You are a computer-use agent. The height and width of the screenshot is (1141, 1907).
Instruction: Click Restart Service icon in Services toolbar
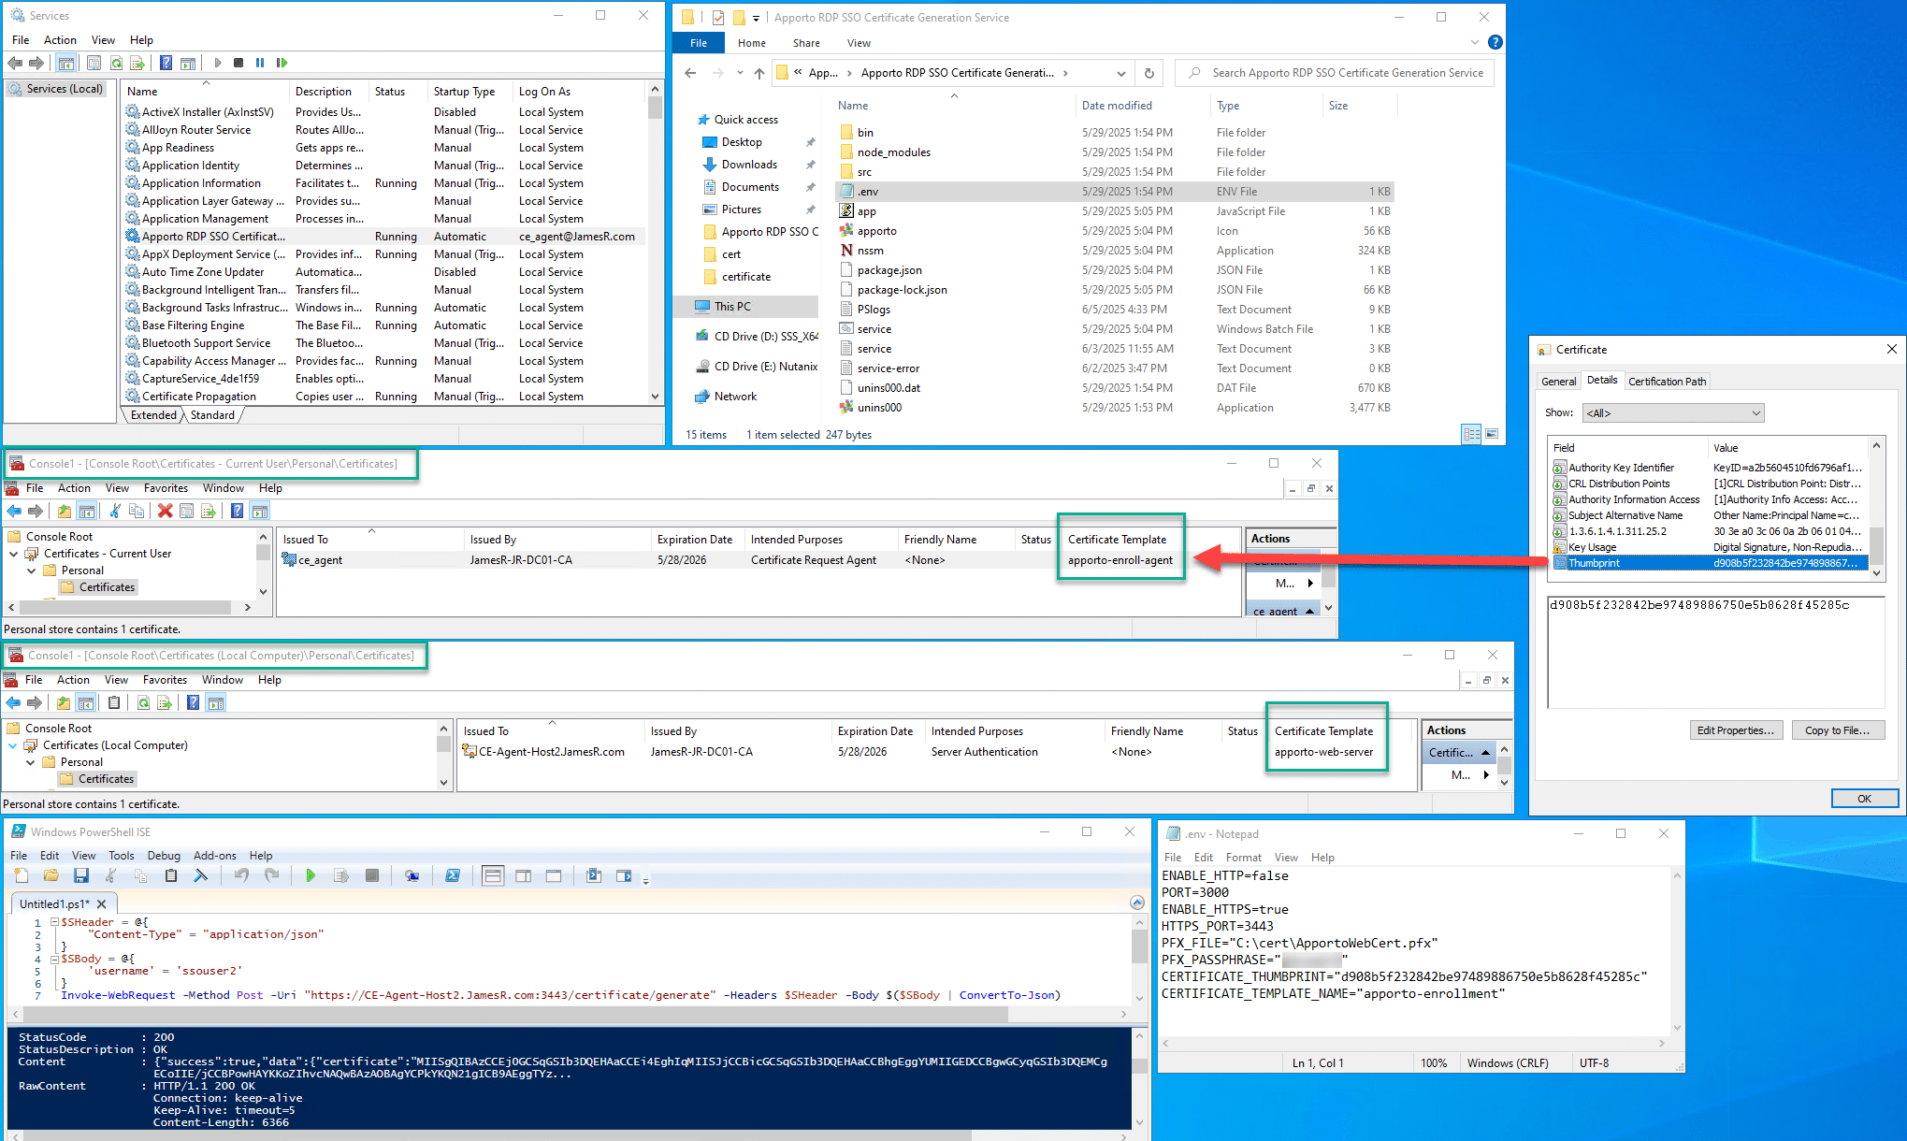pyautogui.click(x=282, y=63)
